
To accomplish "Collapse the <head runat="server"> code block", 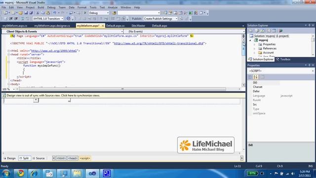I will 9,54.
